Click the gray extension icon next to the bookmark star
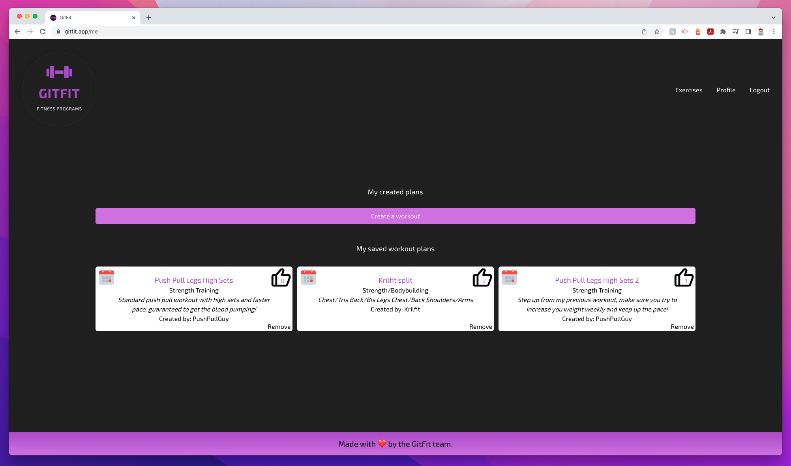 pyautogui.click(x=673, y=32)
